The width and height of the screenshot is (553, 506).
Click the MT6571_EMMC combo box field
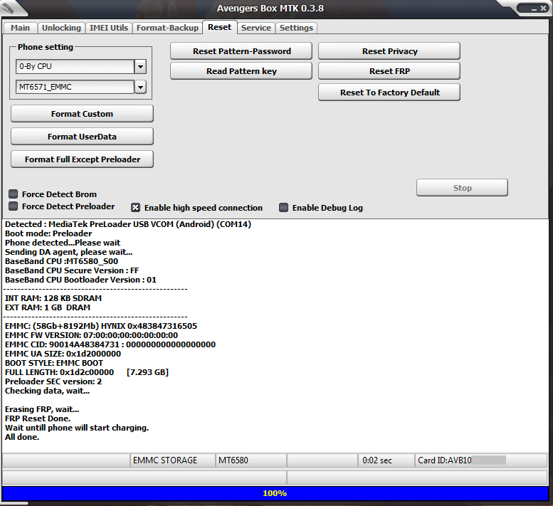75,87
